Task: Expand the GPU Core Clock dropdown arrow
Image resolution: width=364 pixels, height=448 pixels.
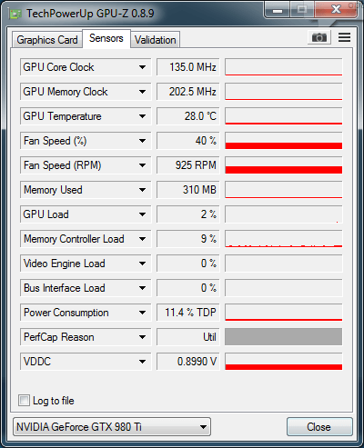Action: click(x=142, y=67)
